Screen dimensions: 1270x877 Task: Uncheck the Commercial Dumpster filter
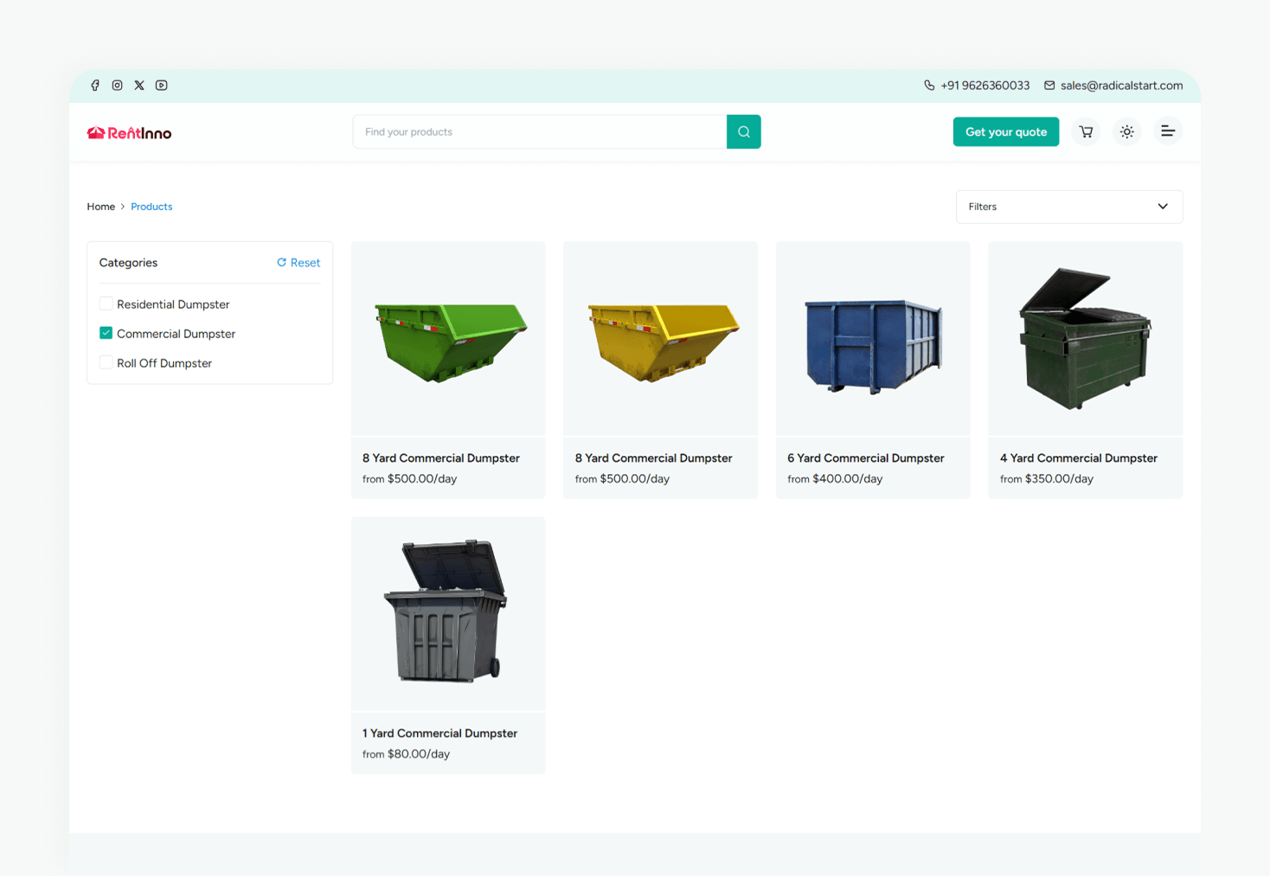(106, 333)
